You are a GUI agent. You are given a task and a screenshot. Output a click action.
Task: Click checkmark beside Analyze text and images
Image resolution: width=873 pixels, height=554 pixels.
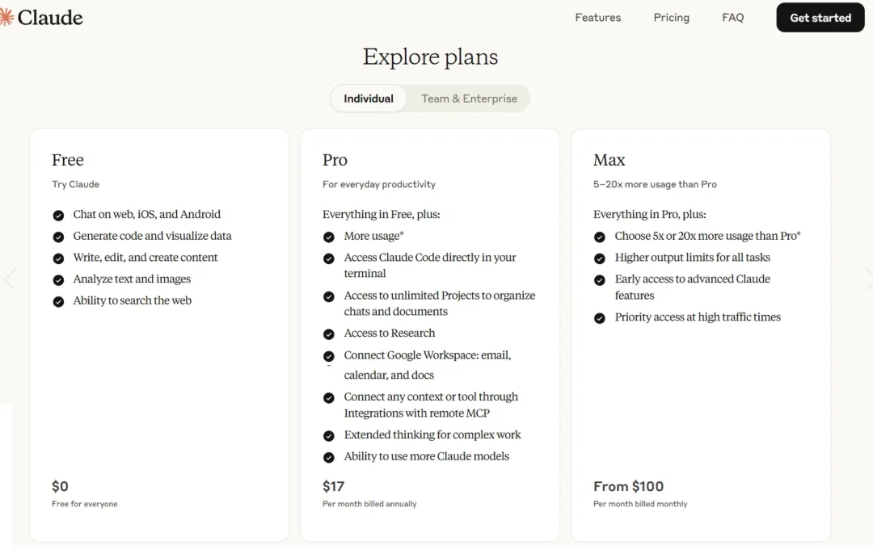[x=58, y=280]
